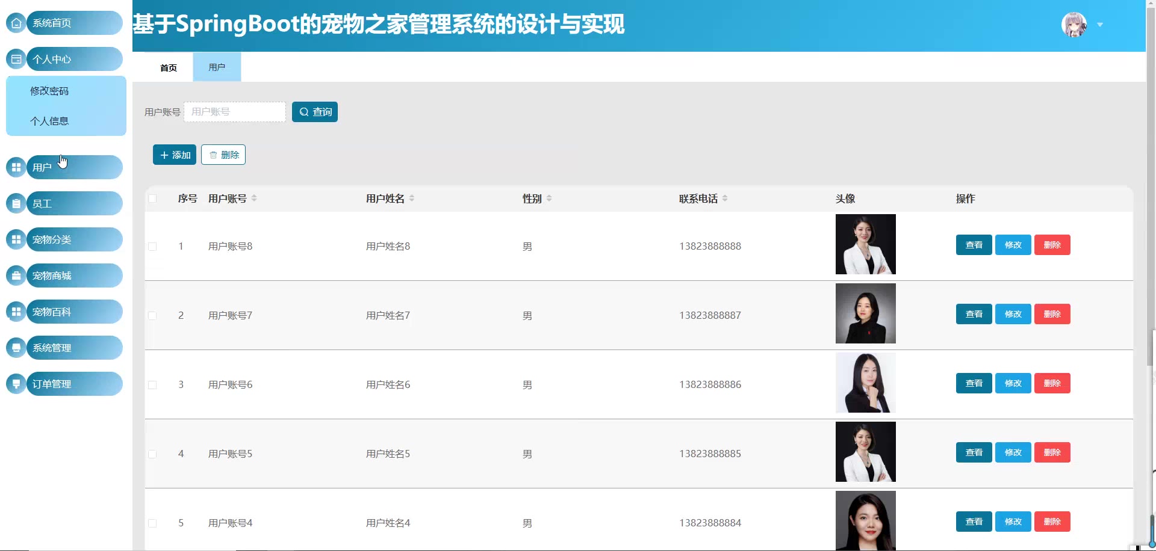Image resolution: width=1156 pixels, height=551 pixels.
Task: Expand the 订单管理 sidebar menu
Action: click(75, 384)
